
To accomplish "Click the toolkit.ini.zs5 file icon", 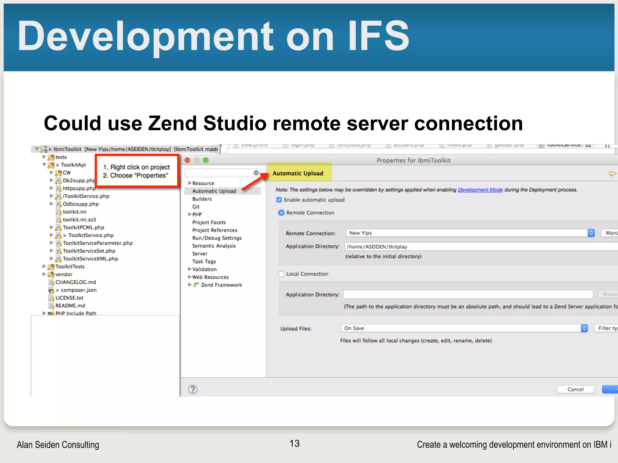I will 59,220.
